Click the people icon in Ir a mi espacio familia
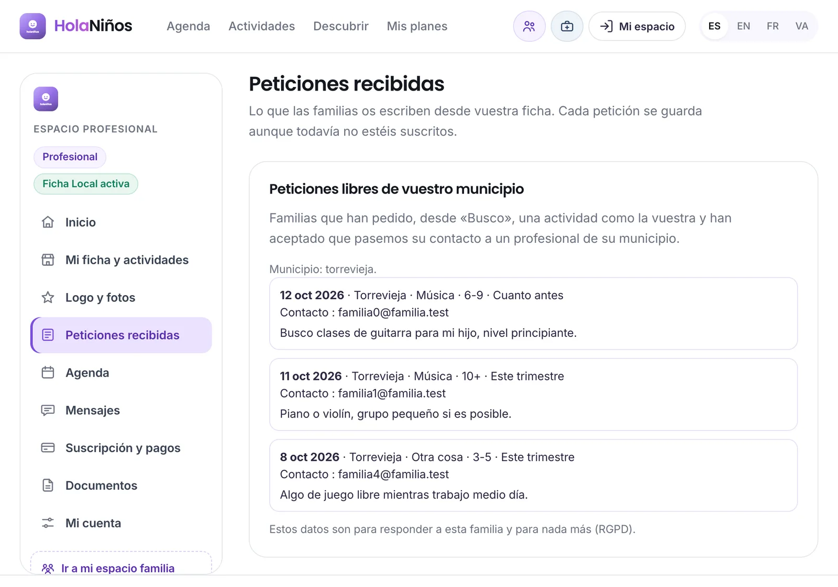The width and height of the screenshot is (838, 587). point(48,569)
